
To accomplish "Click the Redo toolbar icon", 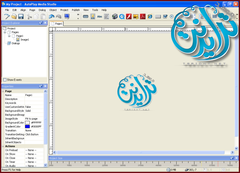I will 59,16.
